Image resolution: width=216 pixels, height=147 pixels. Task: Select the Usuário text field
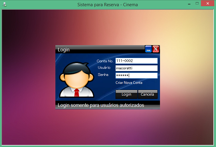point(136,68)
